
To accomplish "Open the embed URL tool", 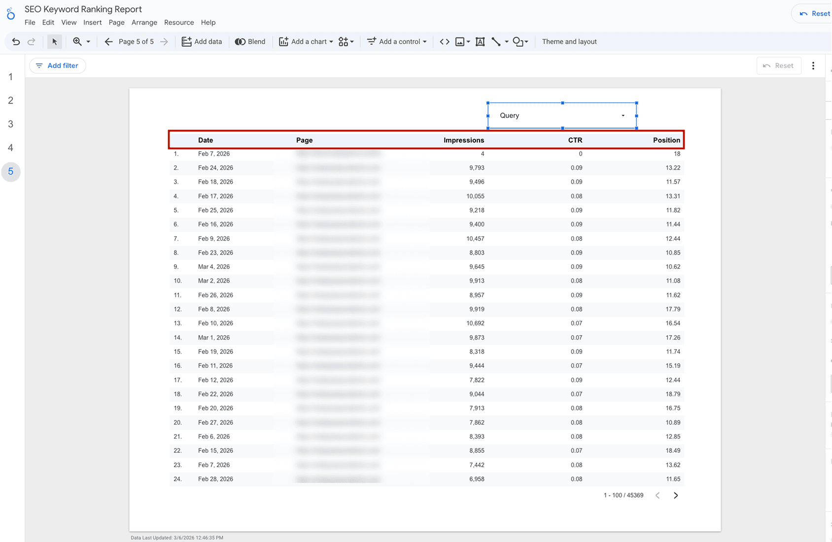I will click(444, 41).
